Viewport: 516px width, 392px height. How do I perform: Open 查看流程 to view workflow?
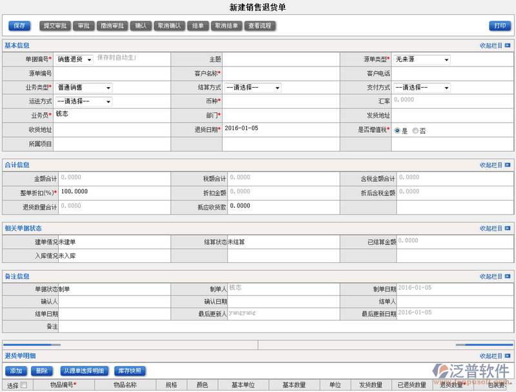(260, 26)
